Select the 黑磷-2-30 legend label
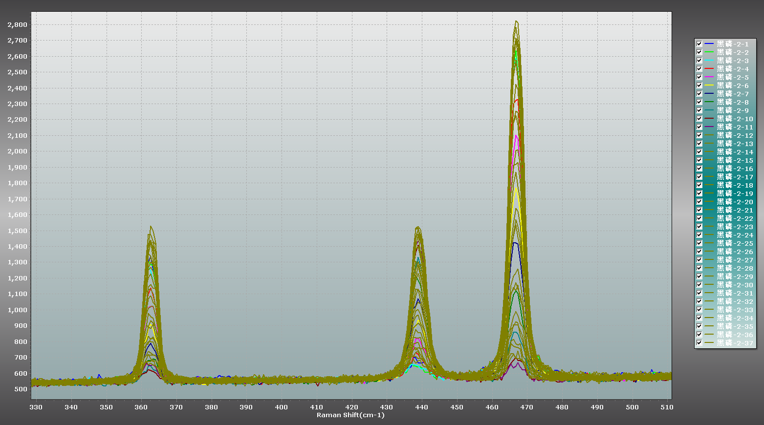 pos(735,285)
